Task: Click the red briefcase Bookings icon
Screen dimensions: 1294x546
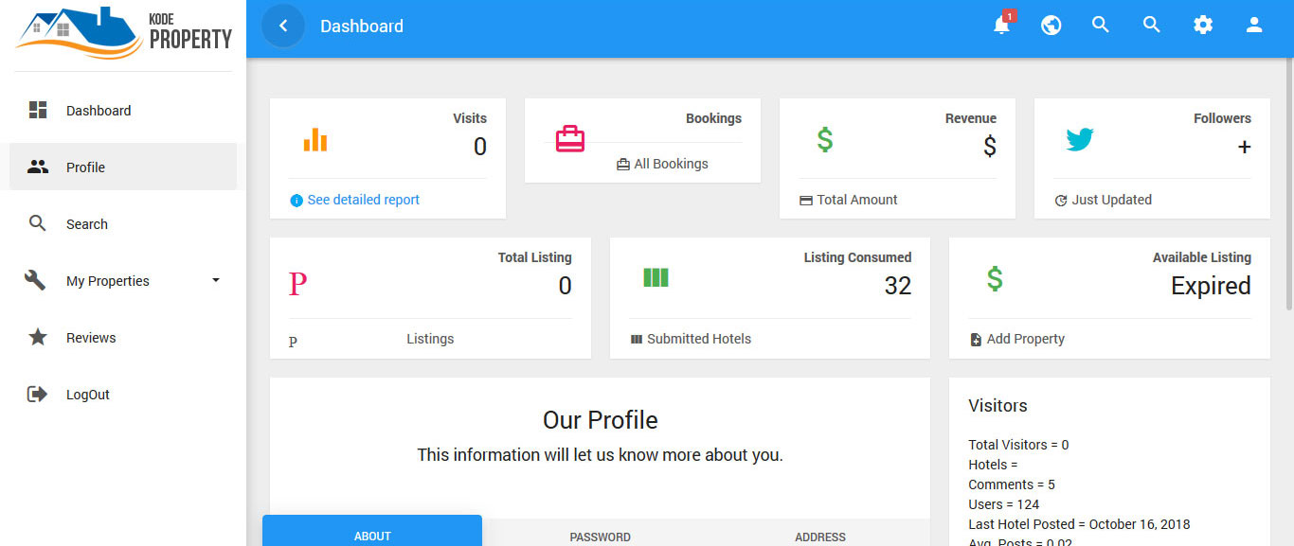Action: click(569, 139)
